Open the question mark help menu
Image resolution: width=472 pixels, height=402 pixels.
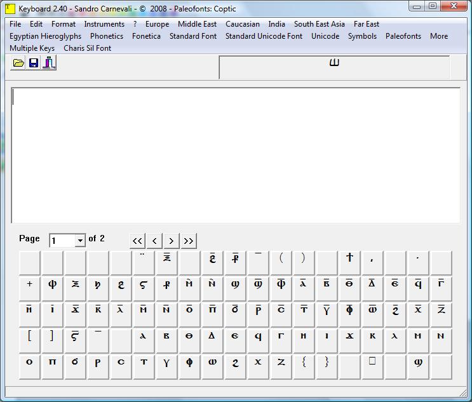click(x=135, y=24)
